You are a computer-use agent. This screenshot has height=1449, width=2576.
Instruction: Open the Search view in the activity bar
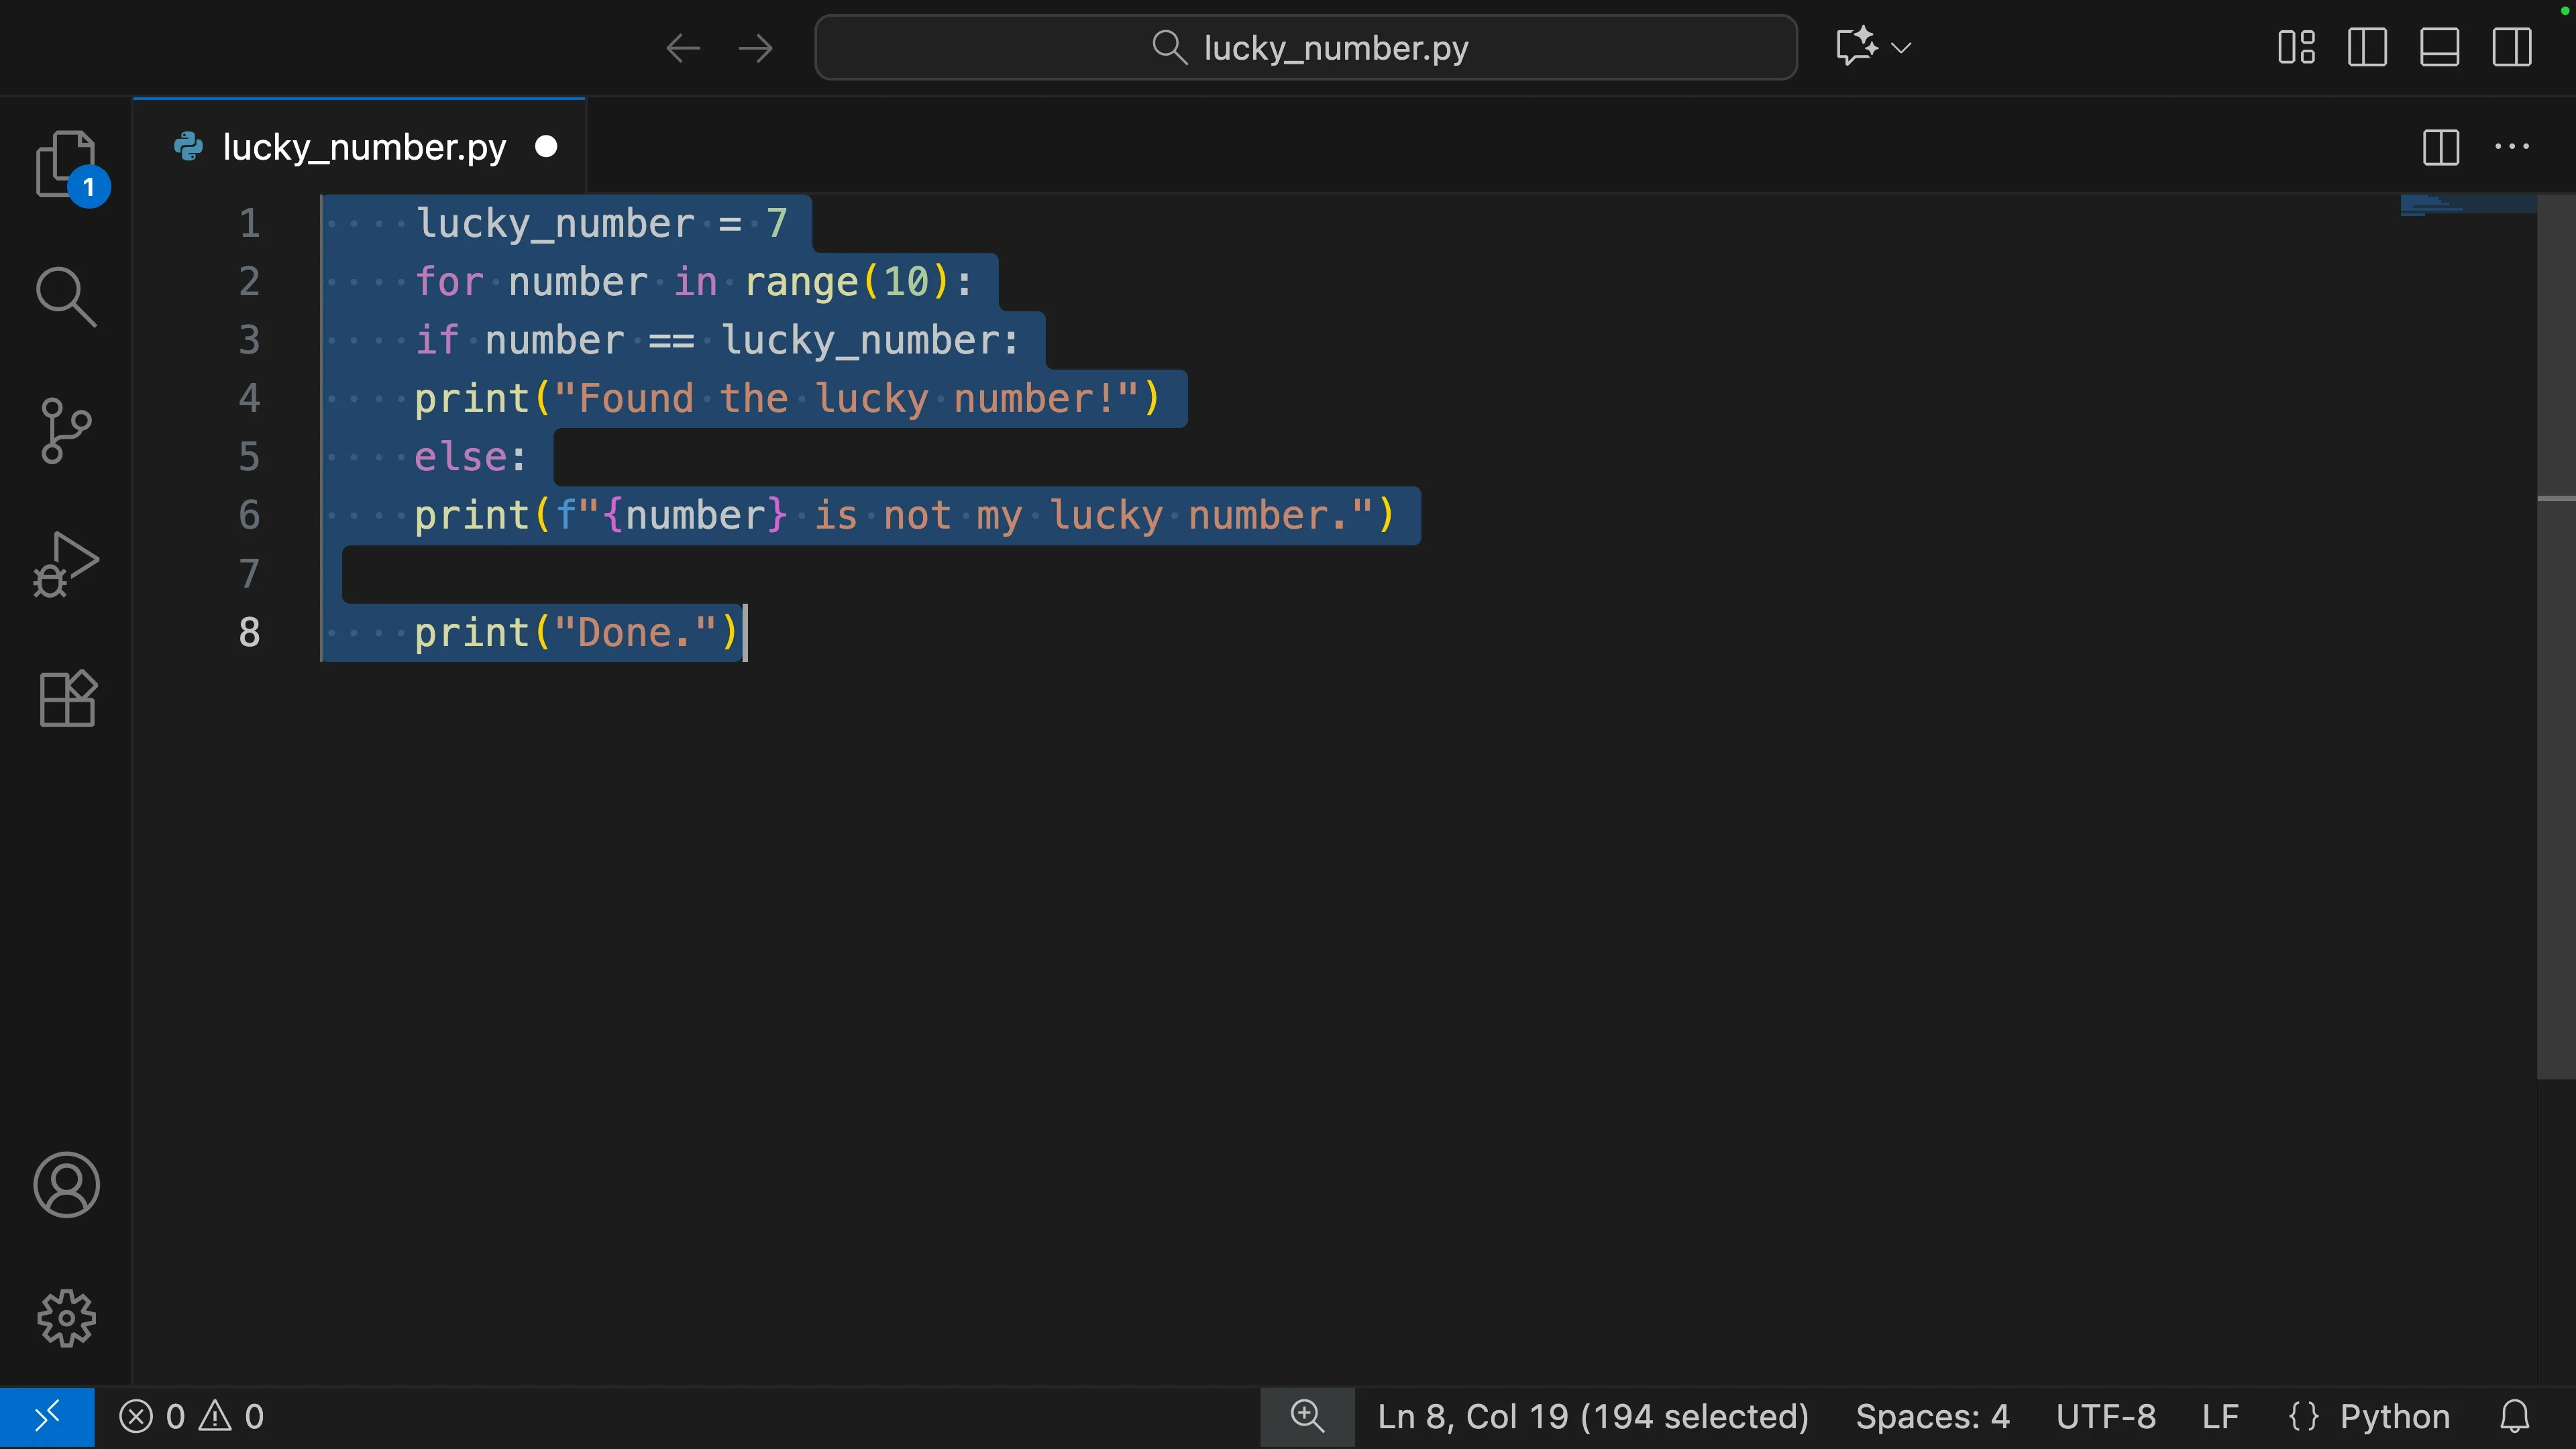point(66,297)
